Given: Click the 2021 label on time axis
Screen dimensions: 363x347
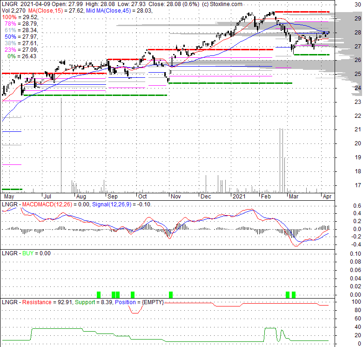Looking at the screenshot, I should coord(239,197).
